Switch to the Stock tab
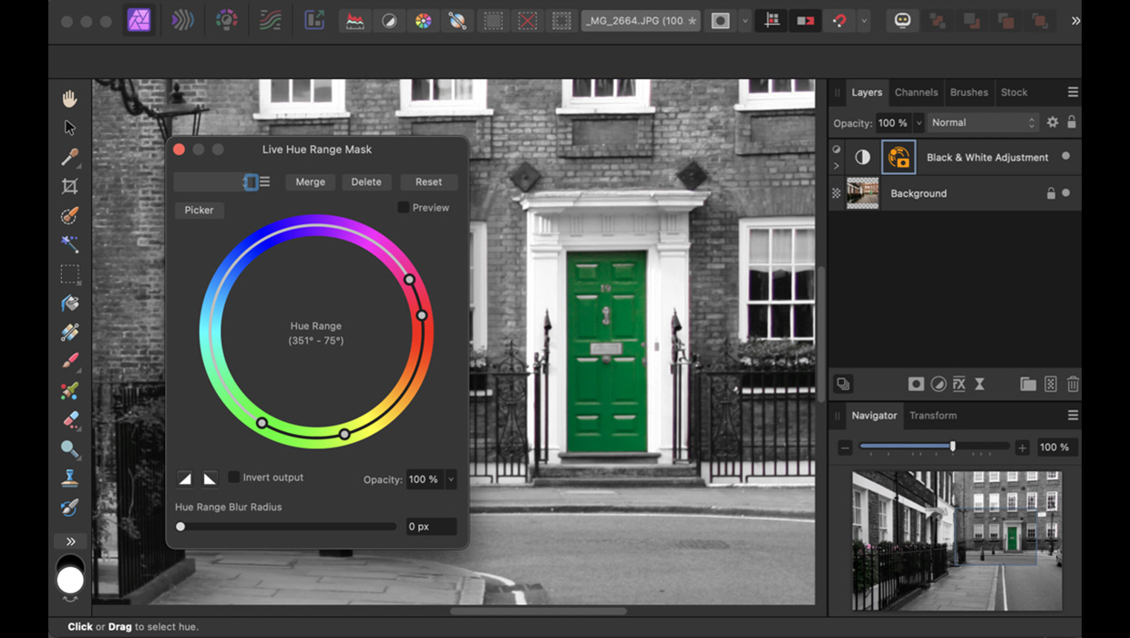The image size is (1130, 638). pos(1014,92)
